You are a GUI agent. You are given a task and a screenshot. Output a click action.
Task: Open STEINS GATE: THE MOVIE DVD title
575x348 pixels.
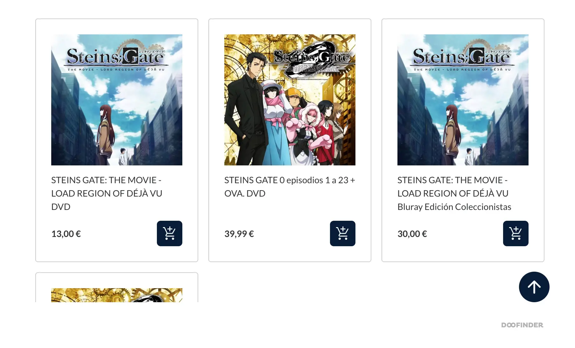(107, 193)
